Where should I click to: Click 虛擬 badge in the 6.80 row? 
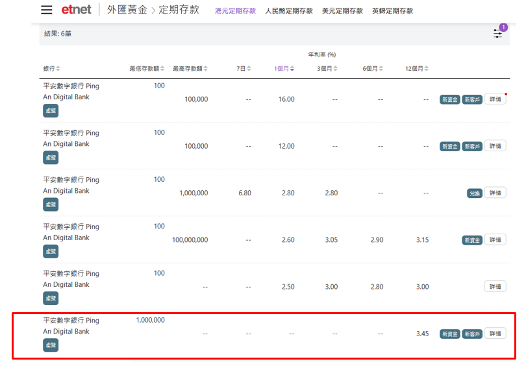(x=51, y=204)
